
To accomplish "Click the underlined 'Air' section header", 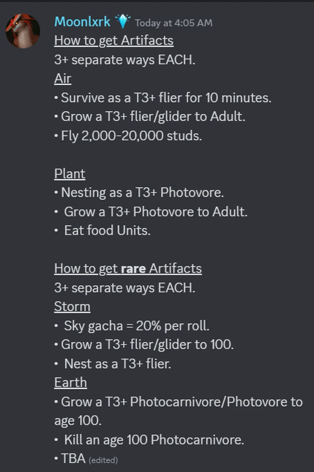I will (x=62, y=78).
